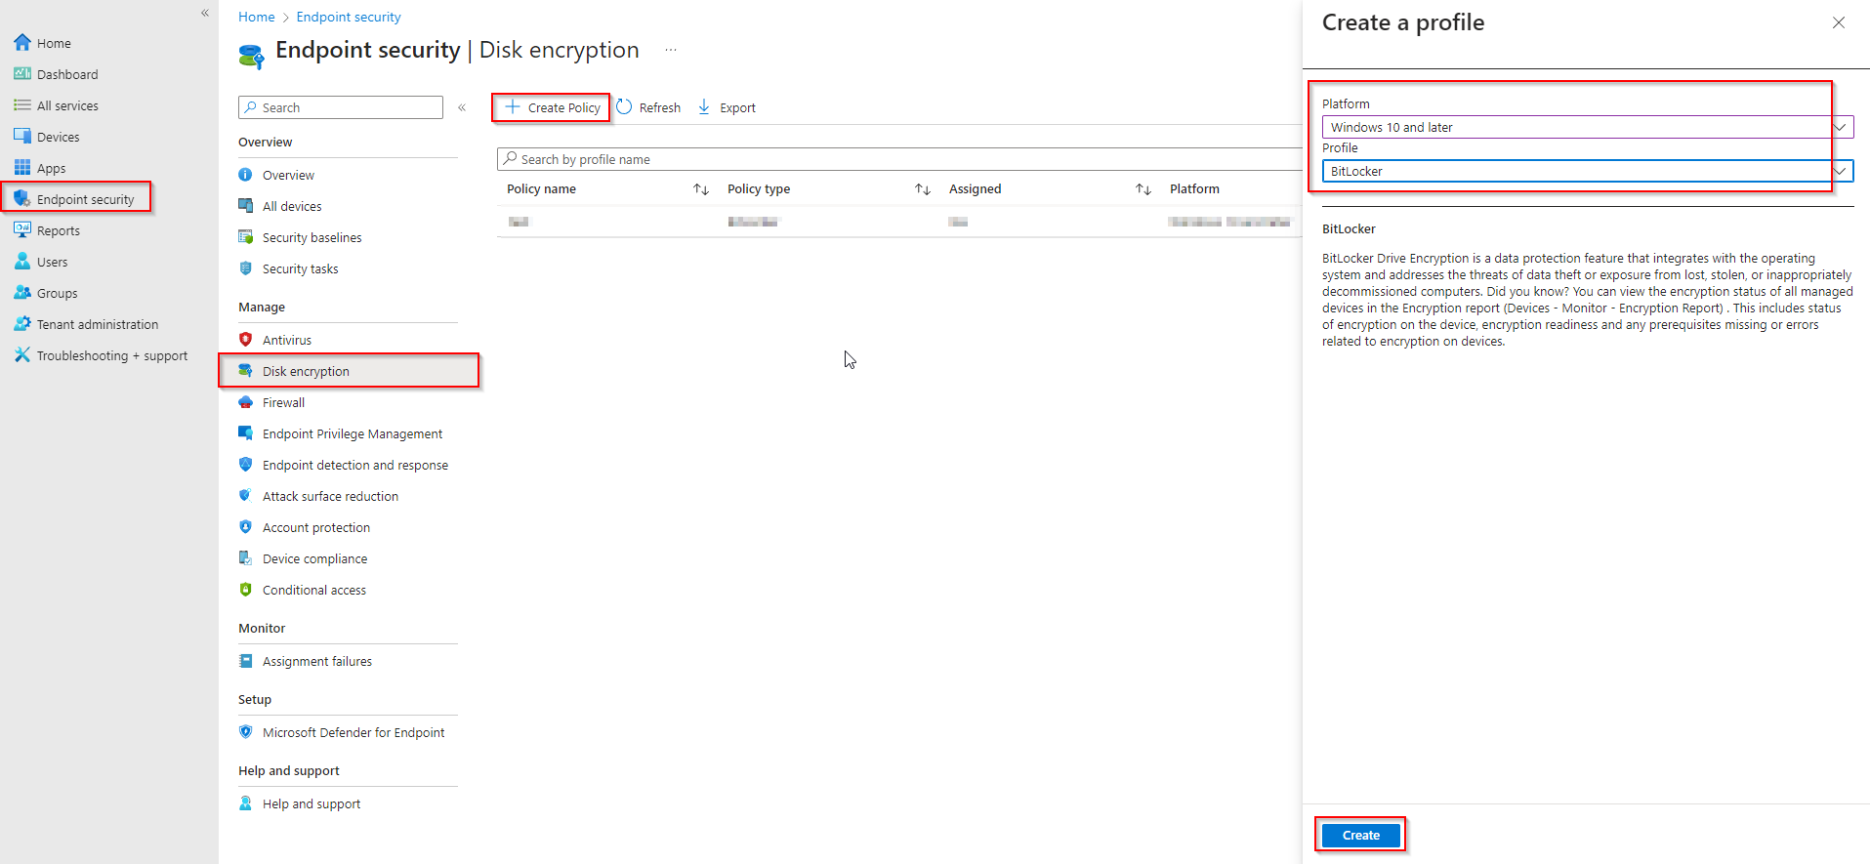Click Microsoft Defender for Endpoint icon
This screenshot has width=1870, height=864.
246,732
